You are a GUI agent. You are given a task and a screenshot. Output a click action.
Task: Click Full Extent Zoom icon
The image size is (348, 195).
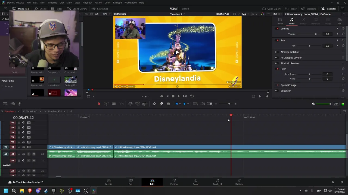tap(195, 104)
